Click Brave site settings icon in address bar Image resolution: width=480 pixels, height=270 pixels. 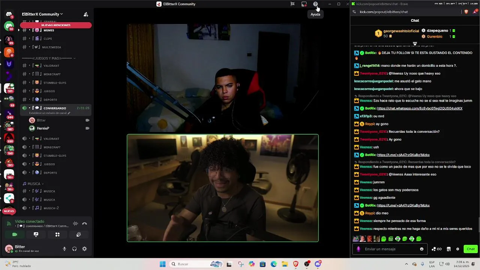[354, 12]
